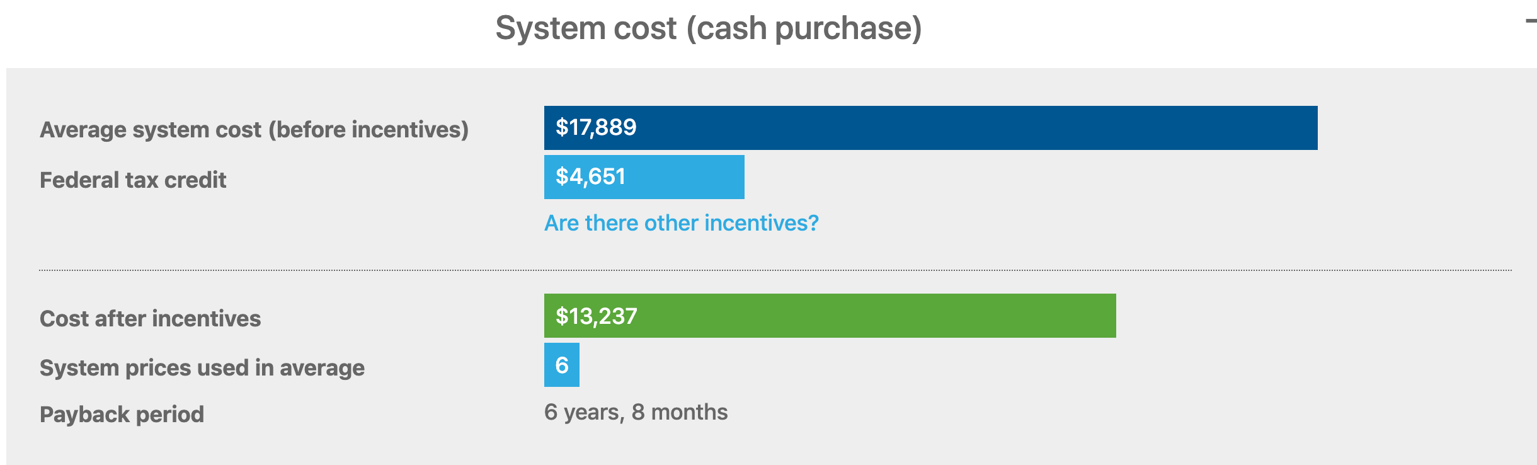Screen dimensions: 1537x465
Task: Click the $13,237 amount text
Action: tap(596, 316)
